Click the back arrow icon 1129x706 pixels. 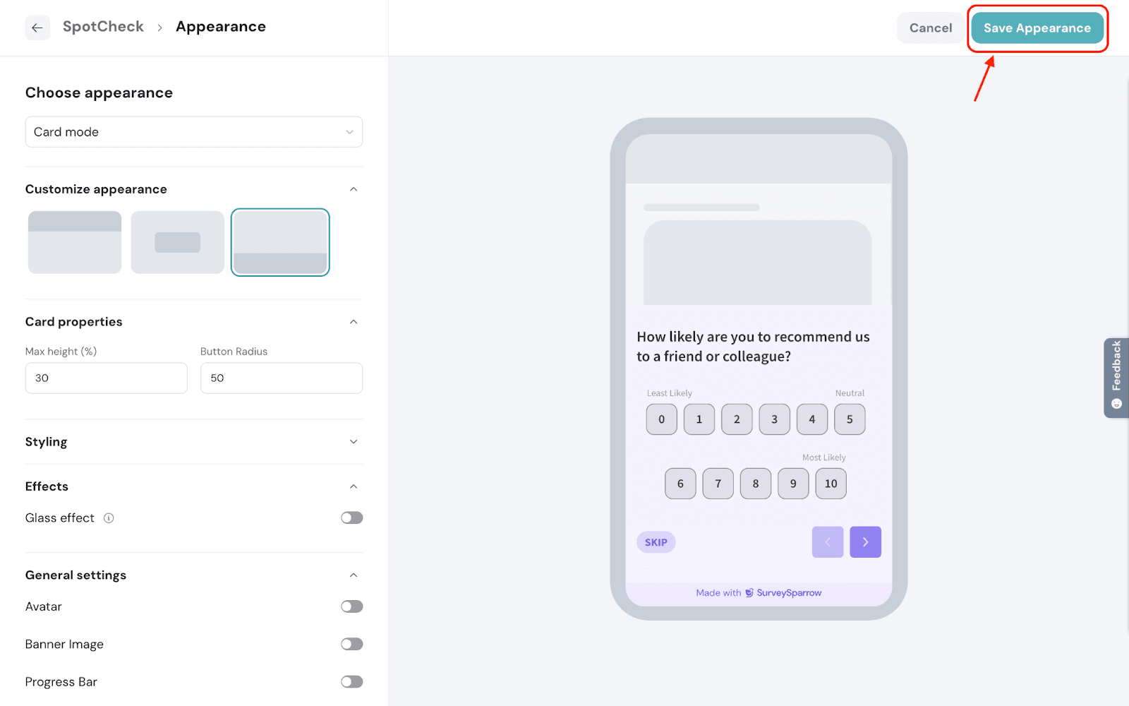tap(37, 28)
